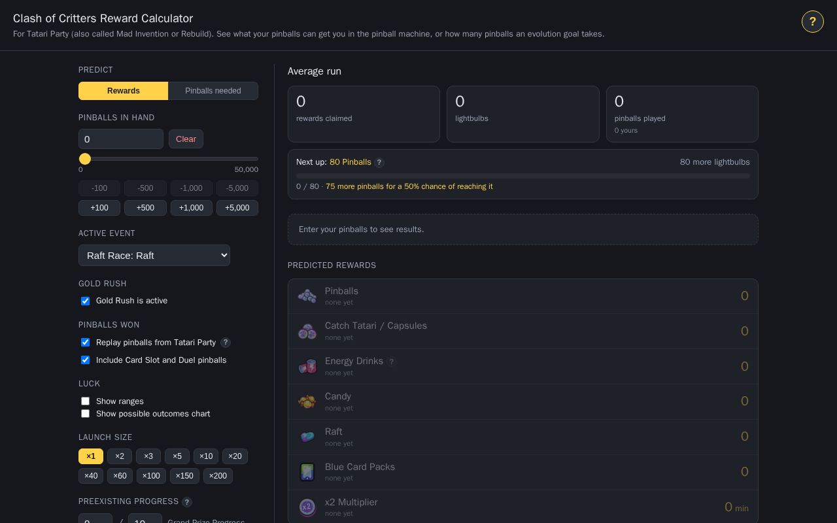The image size is (837, 523).
Task: Switch to Rewards prediction tab
Action: pos(124,91)
